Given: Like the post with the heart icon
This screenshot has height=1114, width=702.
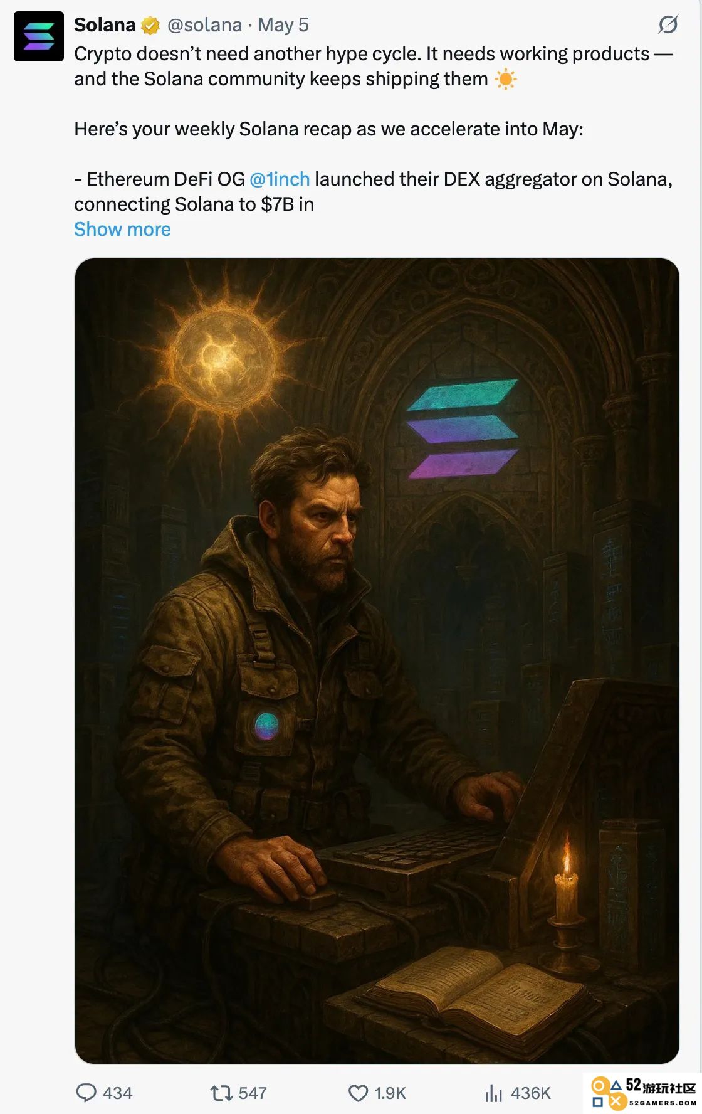Looking at the screenshot, I should point(358,1093).
